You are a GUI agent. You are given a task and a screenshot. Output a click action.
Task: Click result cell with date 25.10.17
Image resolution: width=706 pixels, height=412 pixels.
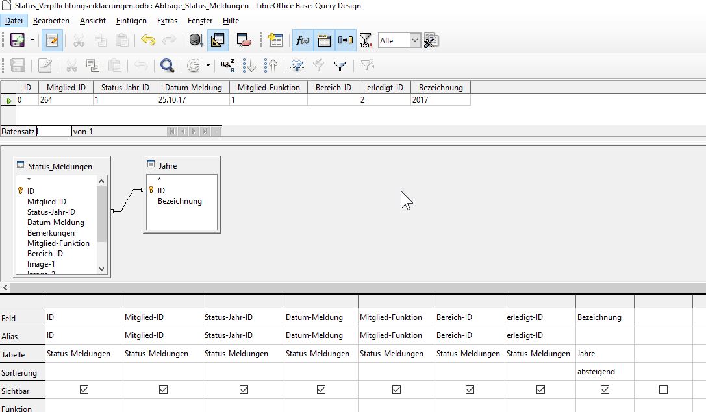pos(193,100)
